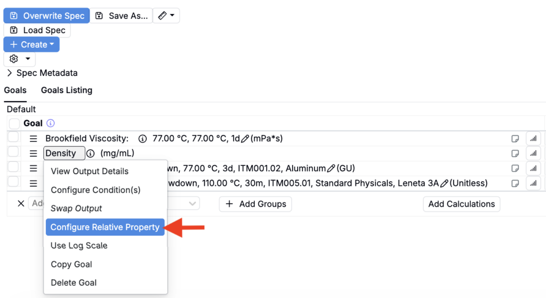Switch to the Goals Listing tab
The height and width of the screenshot is (298, 546).
(x=67, y=90)
